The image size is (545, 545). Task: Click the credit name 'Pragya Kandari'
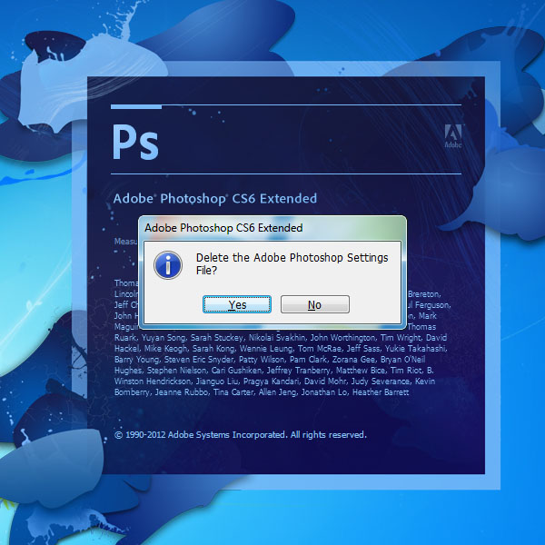(x=271, y=381)
